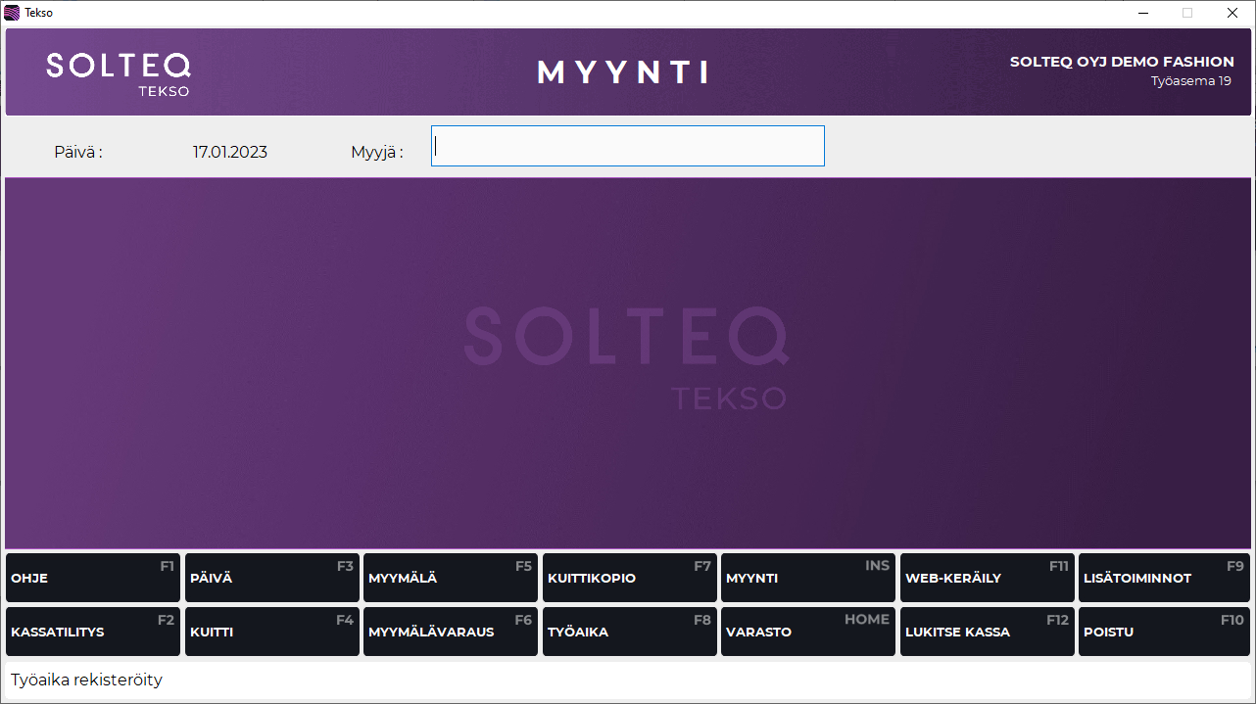Start a sale with MYYNTI (INS)
Viewport: 1256px width, 704px height.
tap(808, 578)
